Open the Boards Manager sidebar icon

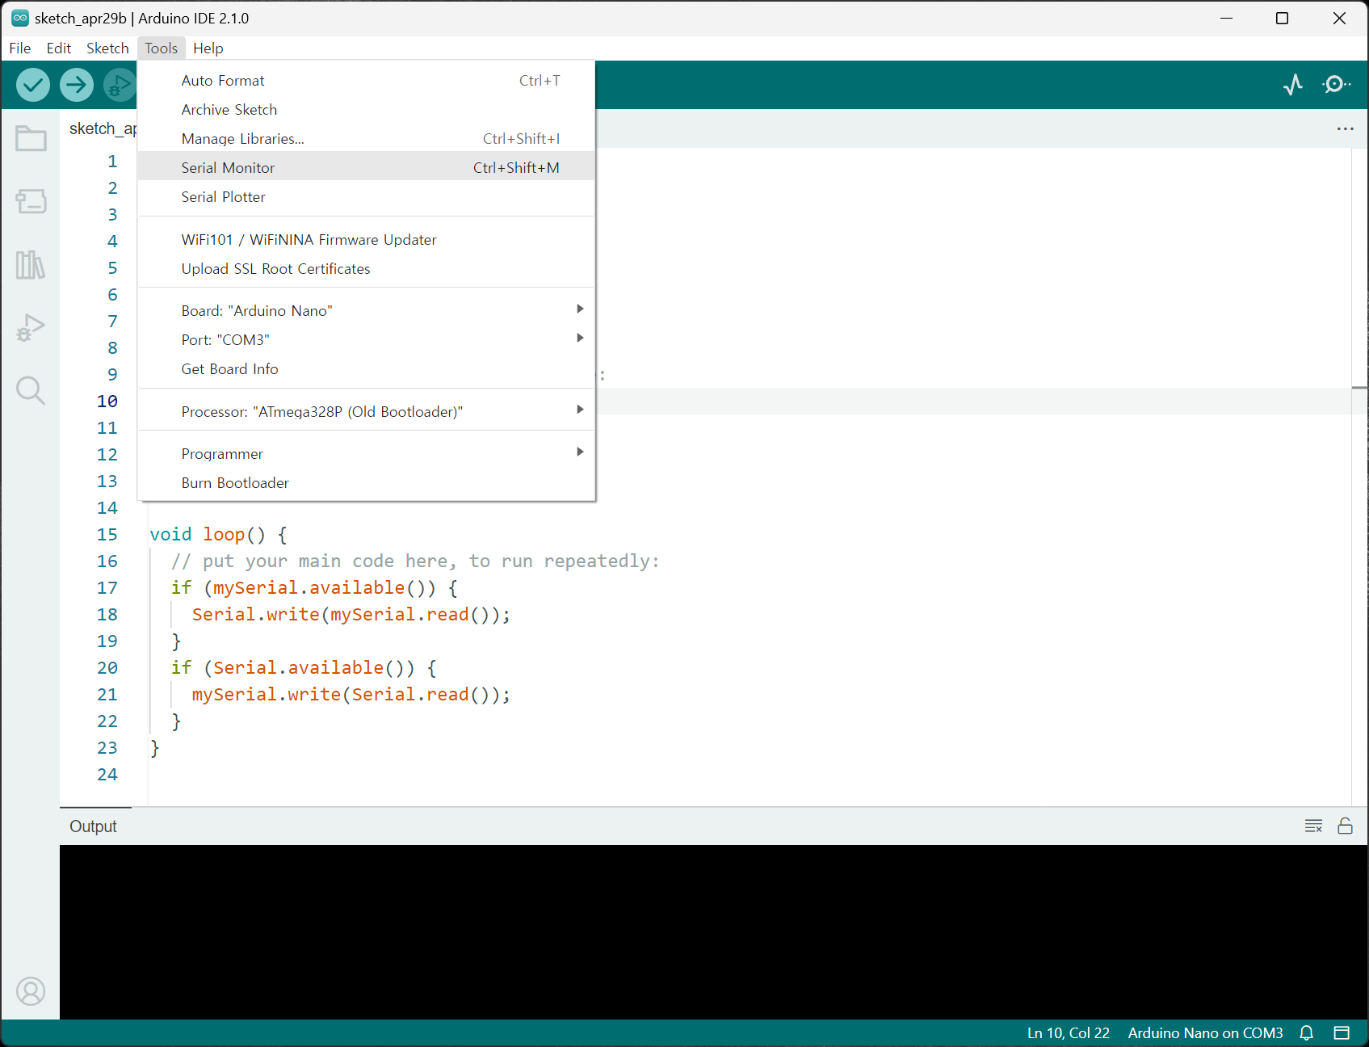click(31, 201)
